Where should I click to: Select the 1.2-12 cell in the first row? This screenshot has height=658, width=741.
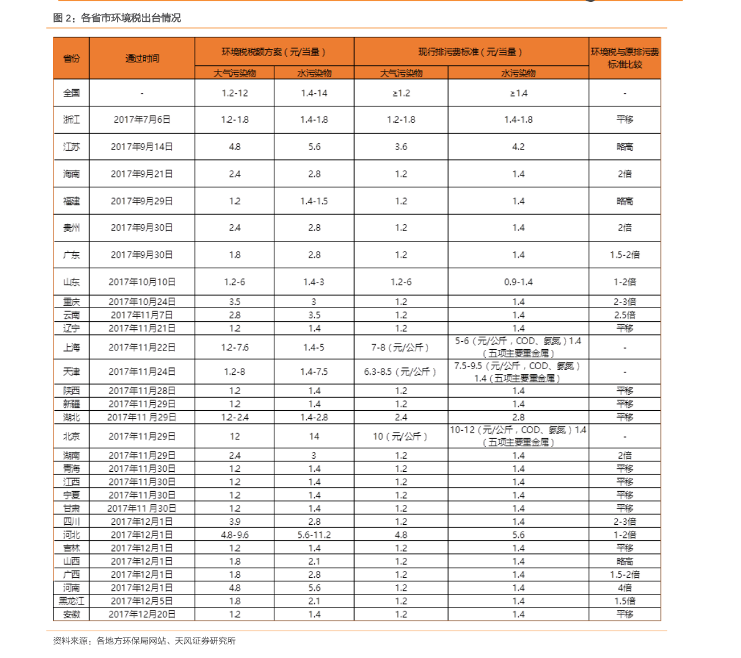pos(235,93)
